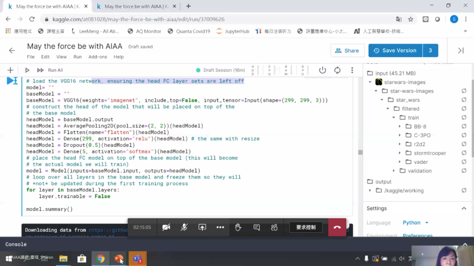Expand the BB-8 folder
The width and height of the screenshot is (474, 266).
[x=399, y=127]
